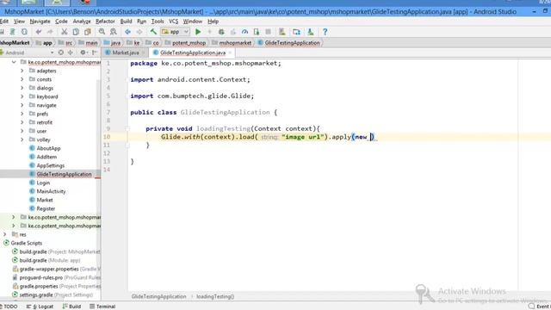Click the collapse all icon in project panel
This screenshot has height=310, width=551.
pyautogui.click(x=71, y=53)
